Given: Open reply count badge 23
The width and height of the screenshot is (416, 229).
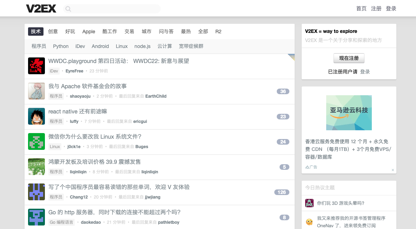Looking at the screenshot, I should tap(283, 117).
